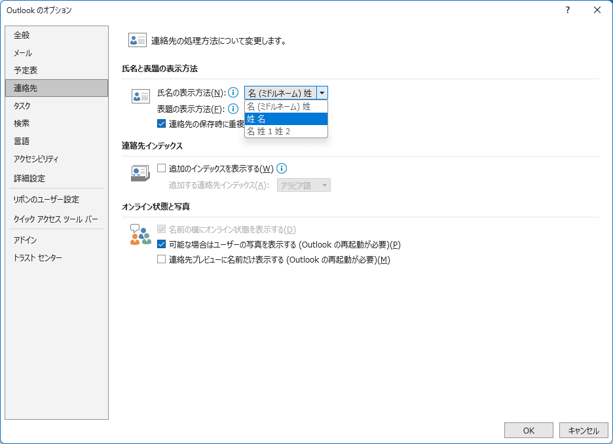Click the help question mark icon
613x444 pixels.
[x=568, y=10]
